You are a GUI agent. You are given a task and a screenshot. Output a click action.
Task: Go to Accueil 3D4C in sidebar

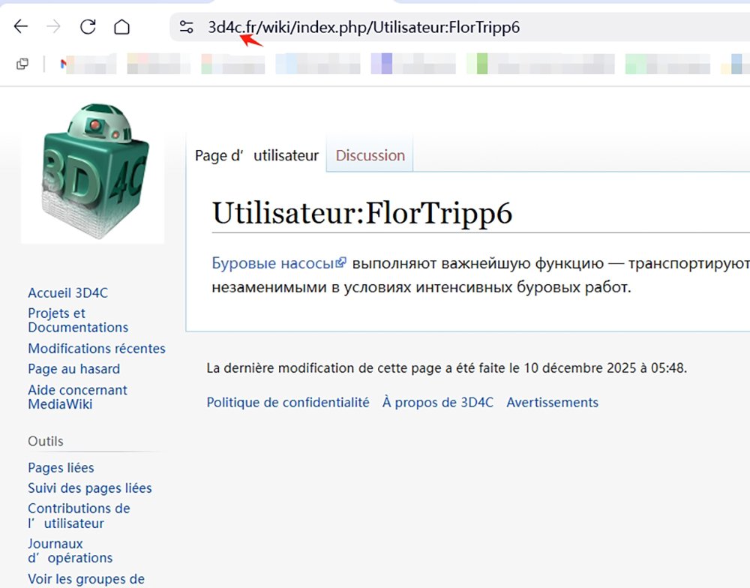(67, 292)
